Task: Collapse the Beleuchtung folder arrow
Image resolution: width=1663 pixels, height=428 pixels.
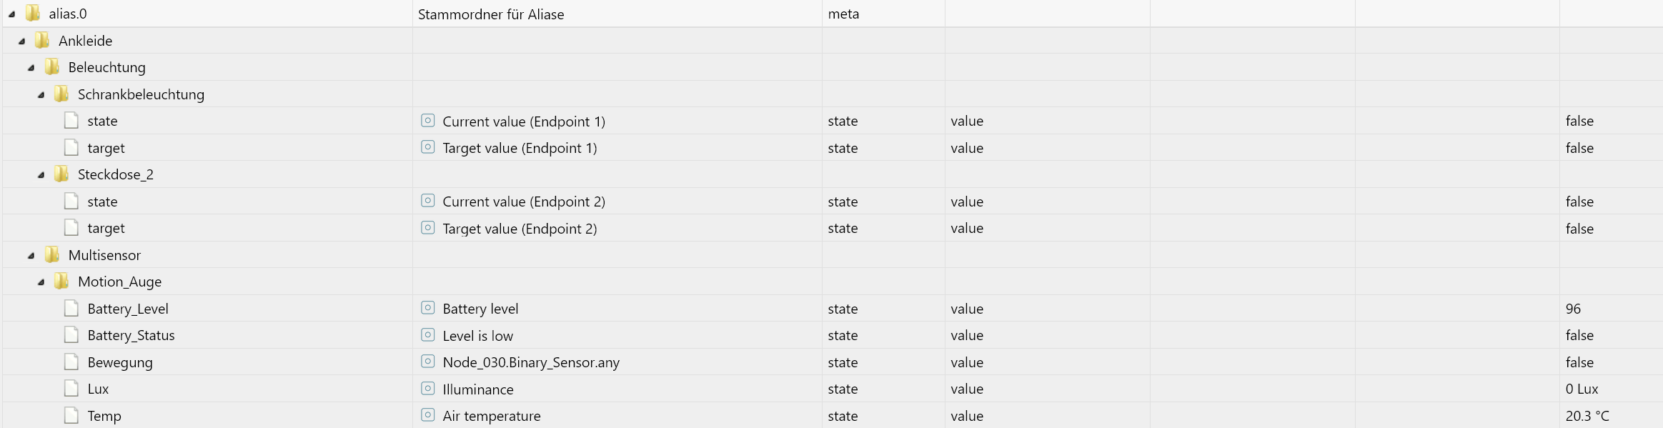Action: pyautogui.click(x=31, y=68)
